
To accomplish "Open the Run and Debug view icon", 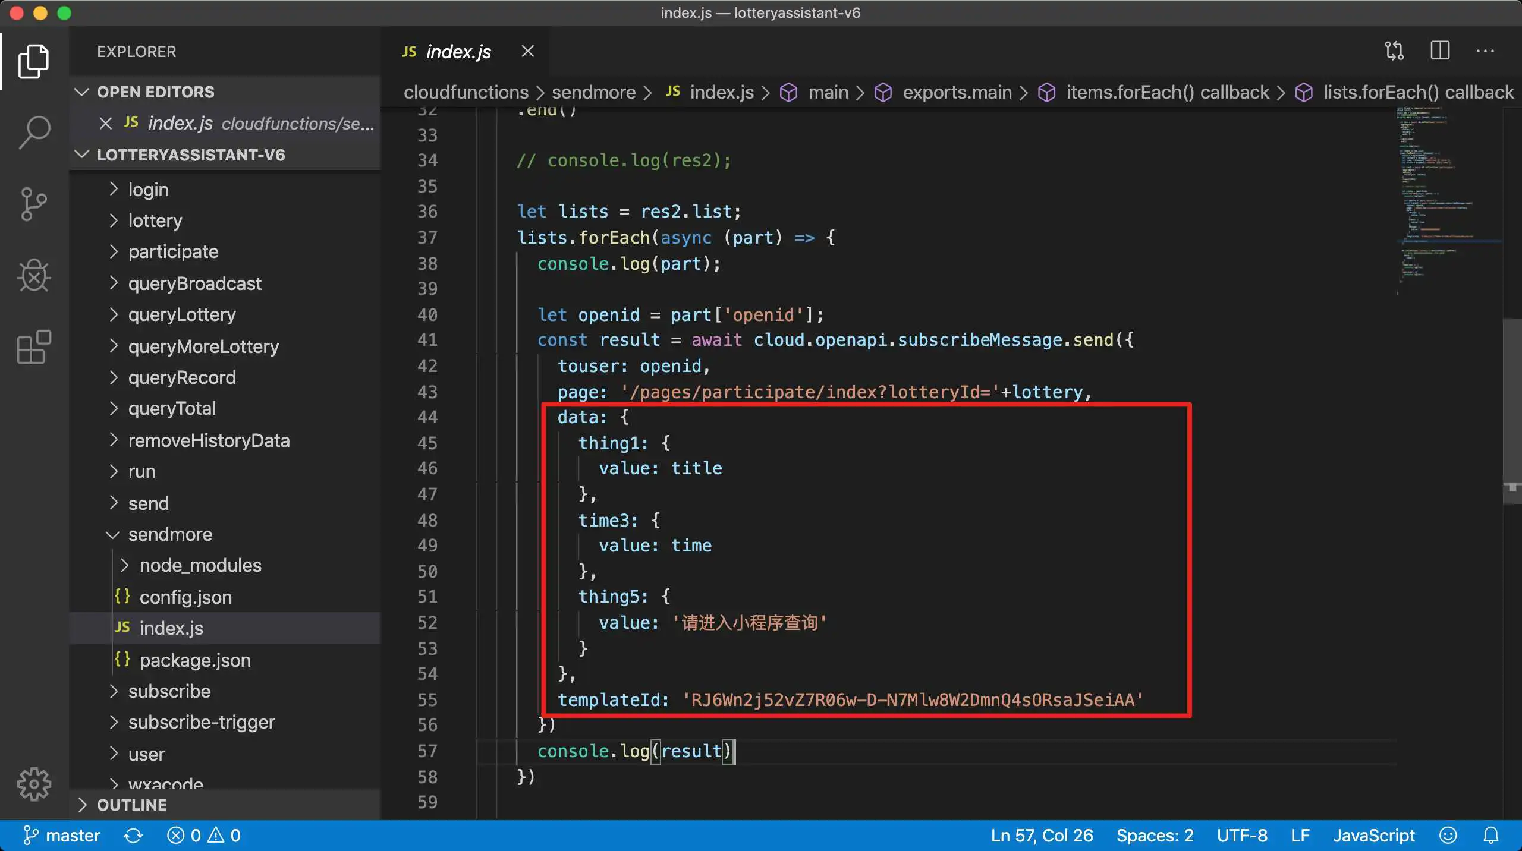I will tap(34, 276).
